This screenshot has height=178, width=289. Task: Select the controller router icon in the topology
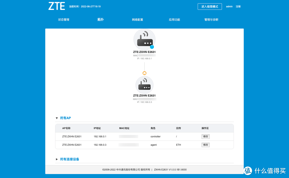[x=144, y=39]
